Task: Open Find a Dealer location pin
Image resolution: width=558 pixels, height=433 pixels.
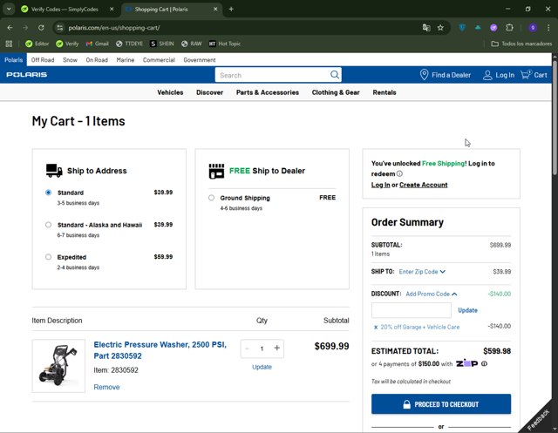Action: (424, 75)
